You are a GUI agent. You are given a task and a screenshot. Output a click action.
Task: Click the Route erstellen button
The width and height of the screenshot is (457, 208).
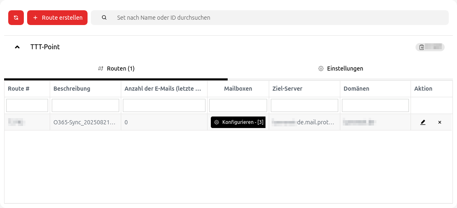(58, 18)
